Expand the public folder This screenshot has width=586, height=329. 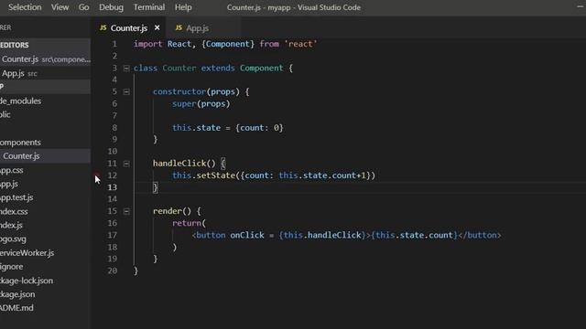click(x=5, y=115)
